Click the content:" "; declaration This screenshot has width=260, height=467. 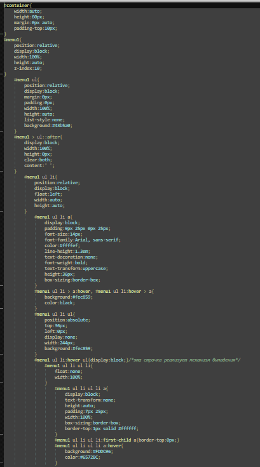(39, 165)
